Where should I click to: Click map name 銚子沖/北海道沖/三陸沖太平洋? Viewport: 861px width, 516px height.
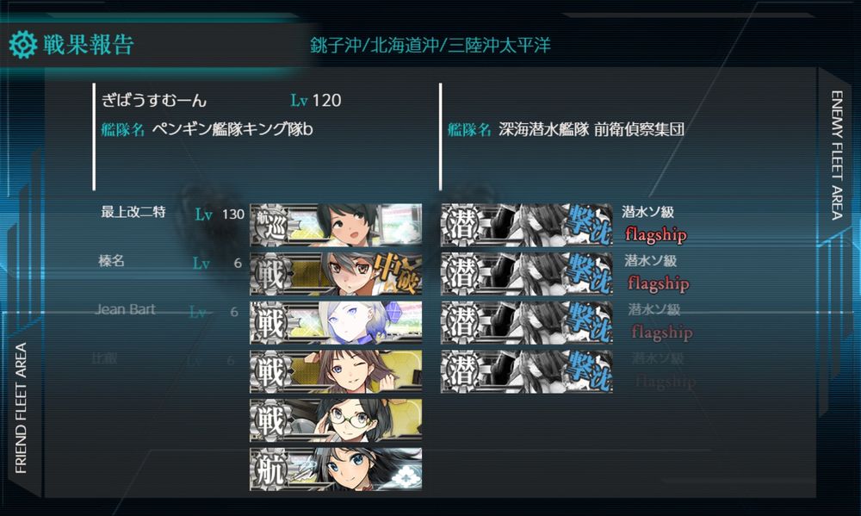[430, 45]
